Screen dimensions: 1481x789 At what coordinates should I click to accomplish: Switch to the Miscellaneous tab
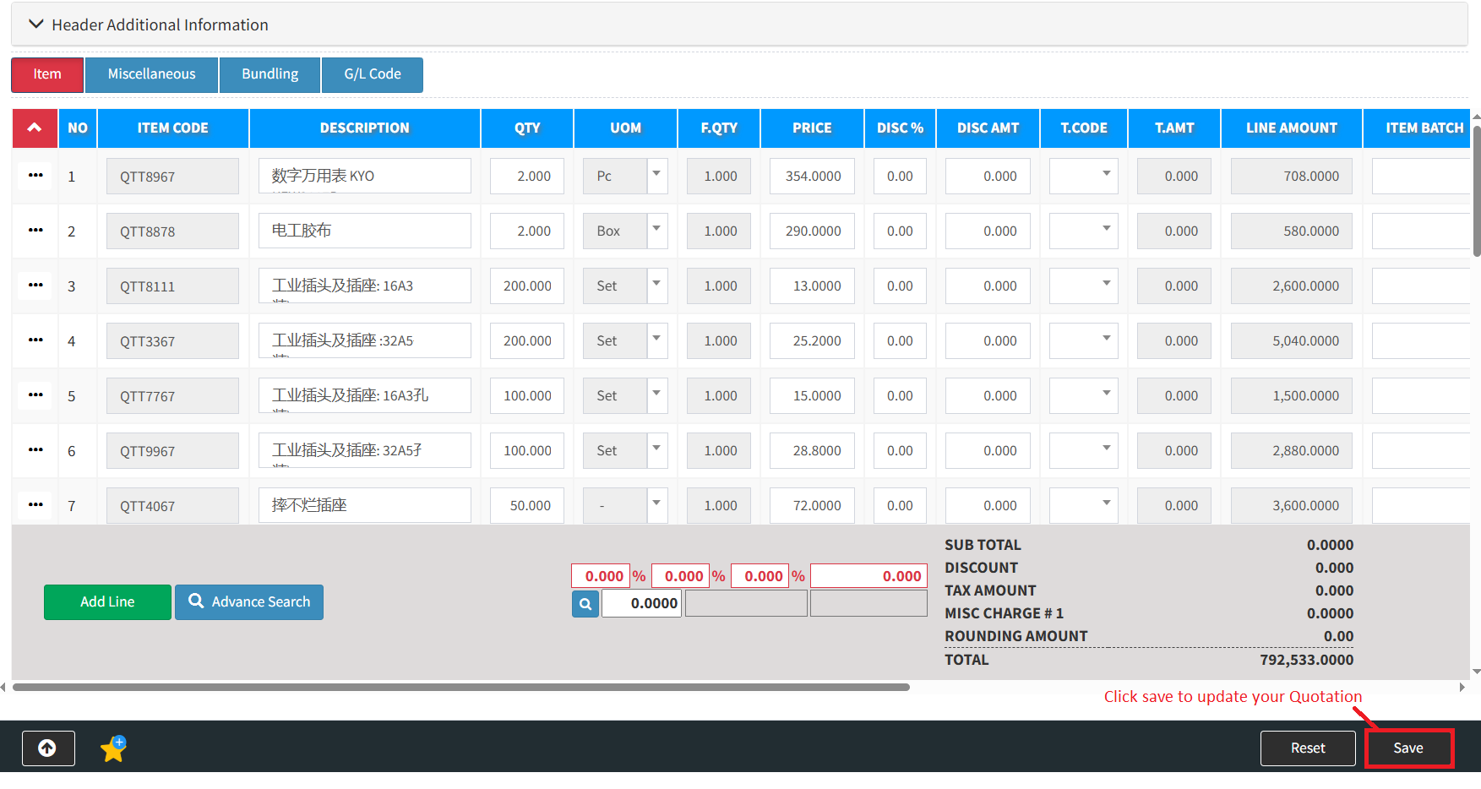(151, 74)
